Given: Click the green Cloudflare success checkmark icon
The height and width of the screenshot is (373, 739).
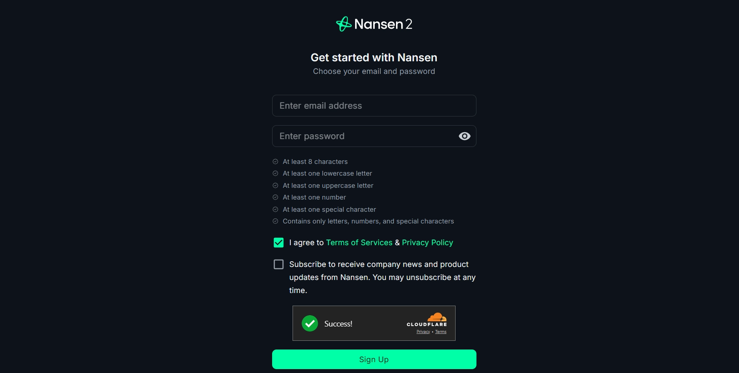Looking at the screenshot, I should tap(310, 323).
